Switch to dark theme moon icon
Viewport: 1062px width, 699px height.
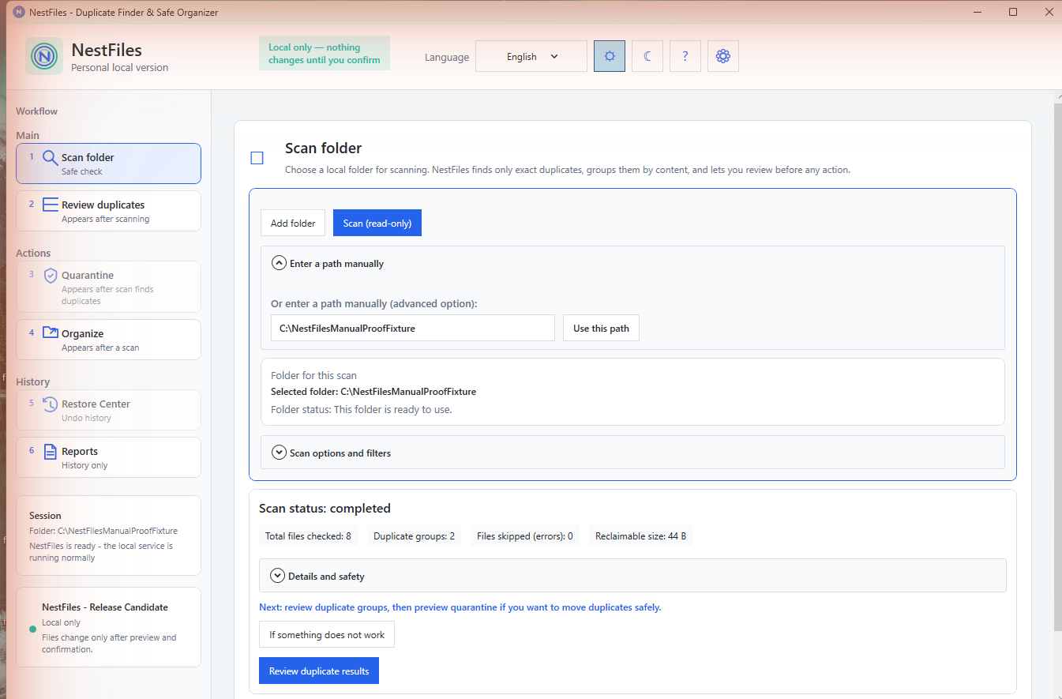tap(647, 56)
